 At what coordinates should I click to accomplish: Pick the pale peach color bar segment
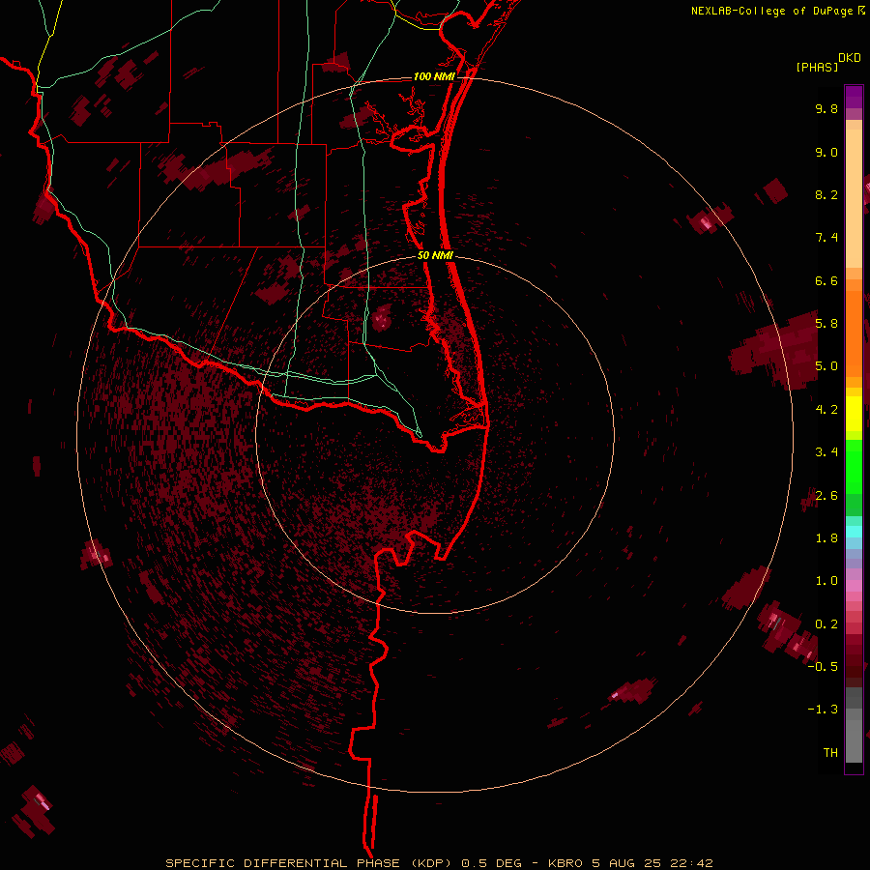click(x=854, y=198)
